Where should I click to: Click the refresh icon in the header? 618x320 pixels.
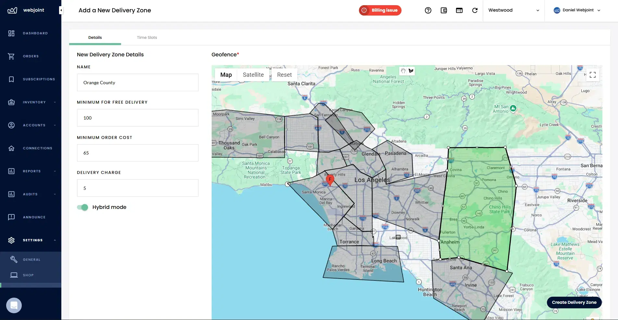coord(475,10)
